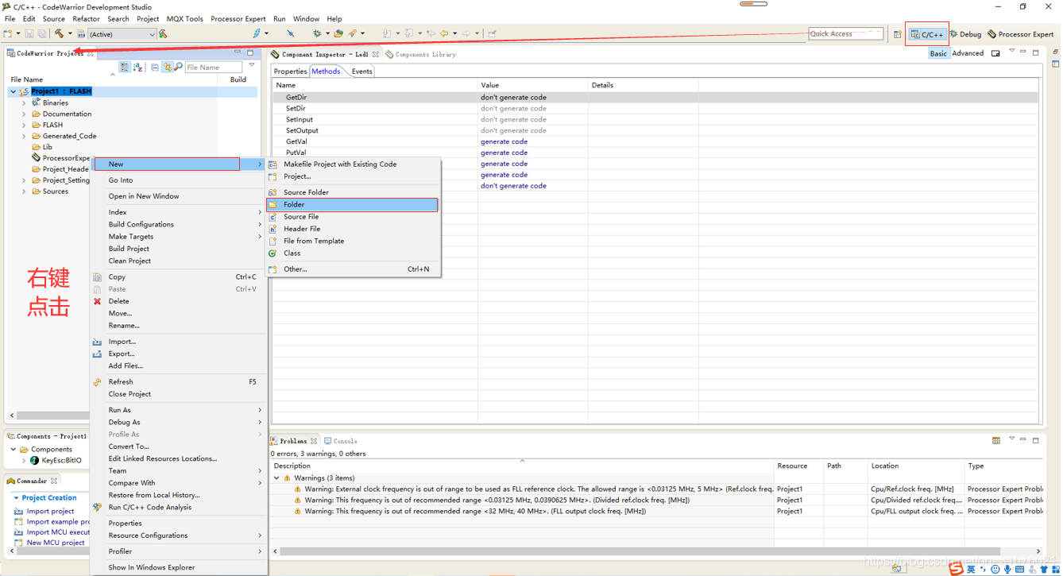Switch to the C/C++ perspective
Image resolution: width=1063 pixels, height=576 pixels.
point(927,34)
